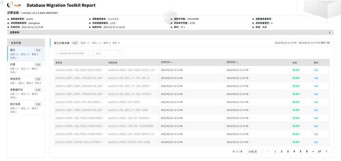The width and height of the screenshot is (341, 161).
Task: Click 完成 badge beside 统计信息
Action: (x=38, y=104)
